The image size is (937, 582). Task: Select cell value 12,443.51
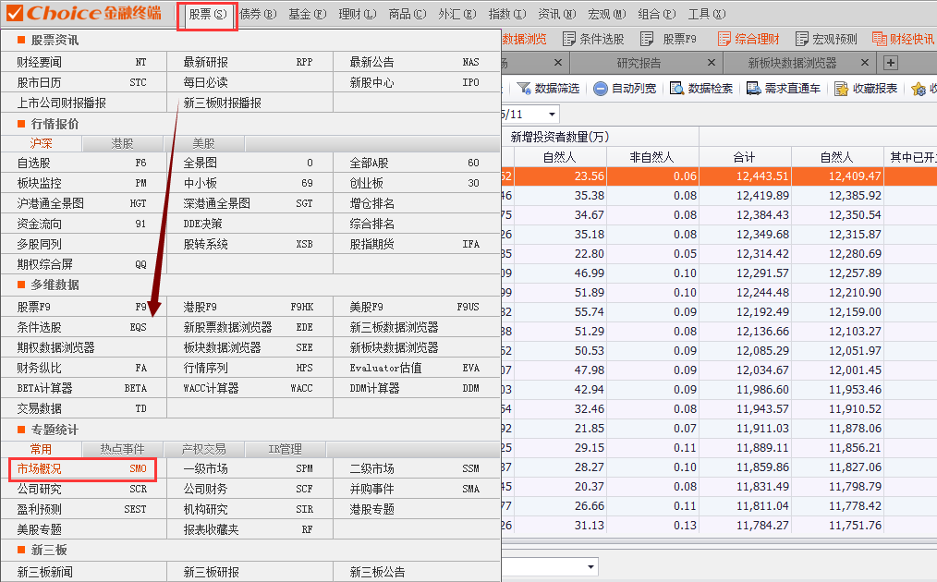(x=745, y=176)
